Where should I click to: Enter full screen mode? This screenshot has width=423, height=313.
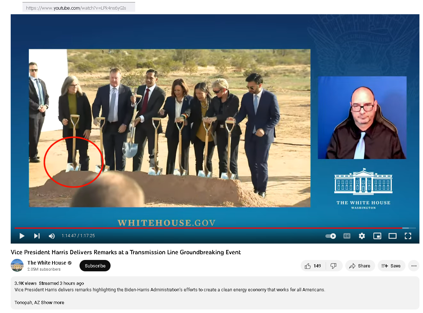click(408, 236)
